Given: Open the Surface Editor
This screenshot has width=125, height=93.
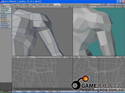Looking at the screenshot, I should pyautogui.click(x=6, y=8).
